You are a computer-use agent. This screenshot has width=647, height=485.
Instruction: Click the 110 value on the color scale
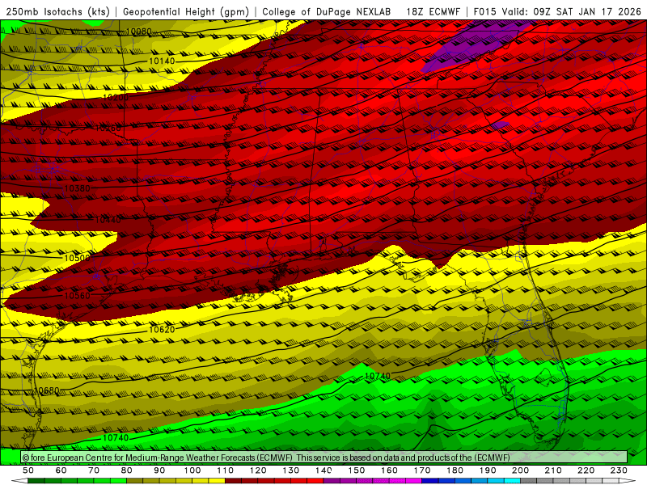click(226, 470)
